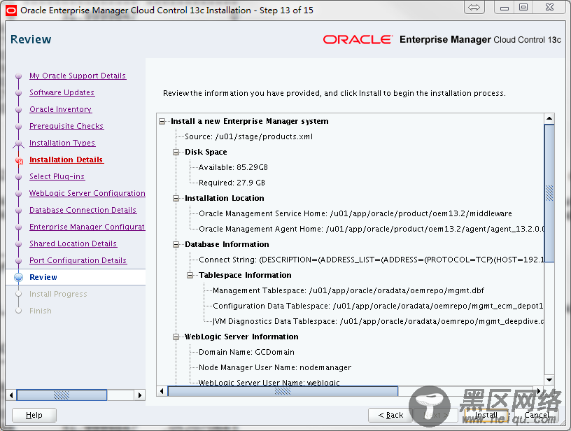The width and height of the screenshot is (571, 431).
Task: Collapse the Disk Space tree node
Action: click(176, 152)
